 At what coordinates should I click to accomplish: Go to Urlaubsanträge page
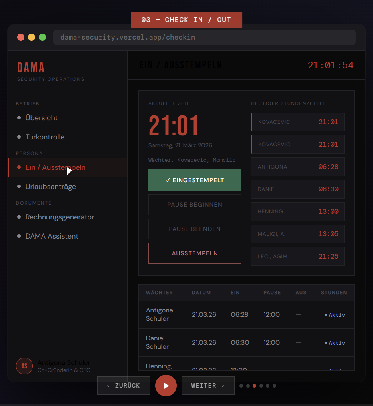pyautogui.click(x=67, y=187)
